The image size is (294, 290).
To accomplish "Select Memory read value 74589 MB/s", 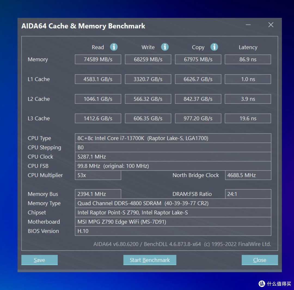I will pyautogui.click(x=98, y=59).
